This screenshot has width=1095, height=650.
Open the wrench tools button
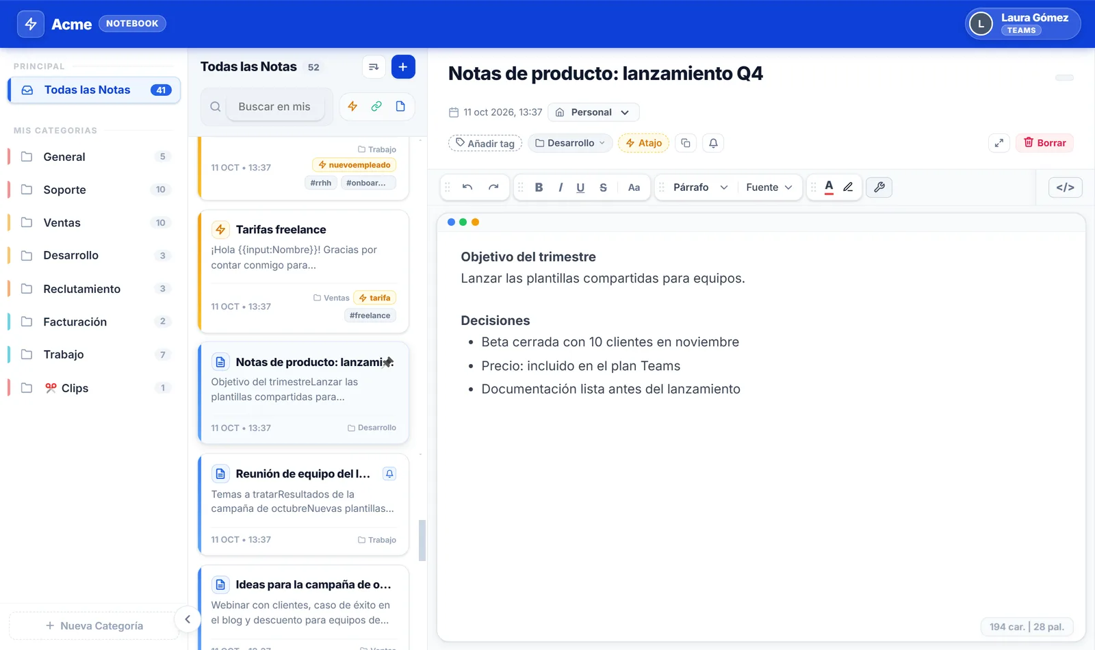pyautogui.click(x=879, y=187)
